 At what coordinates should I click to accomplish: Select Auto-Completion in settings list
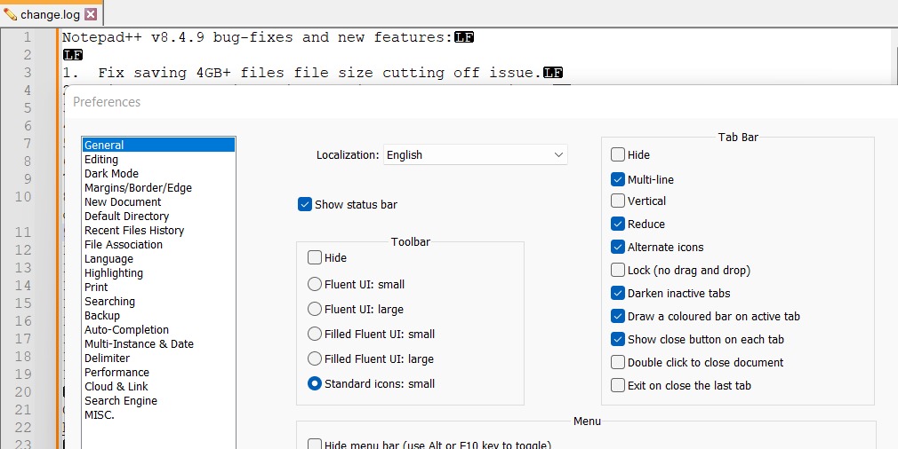[x=127, y=330]
